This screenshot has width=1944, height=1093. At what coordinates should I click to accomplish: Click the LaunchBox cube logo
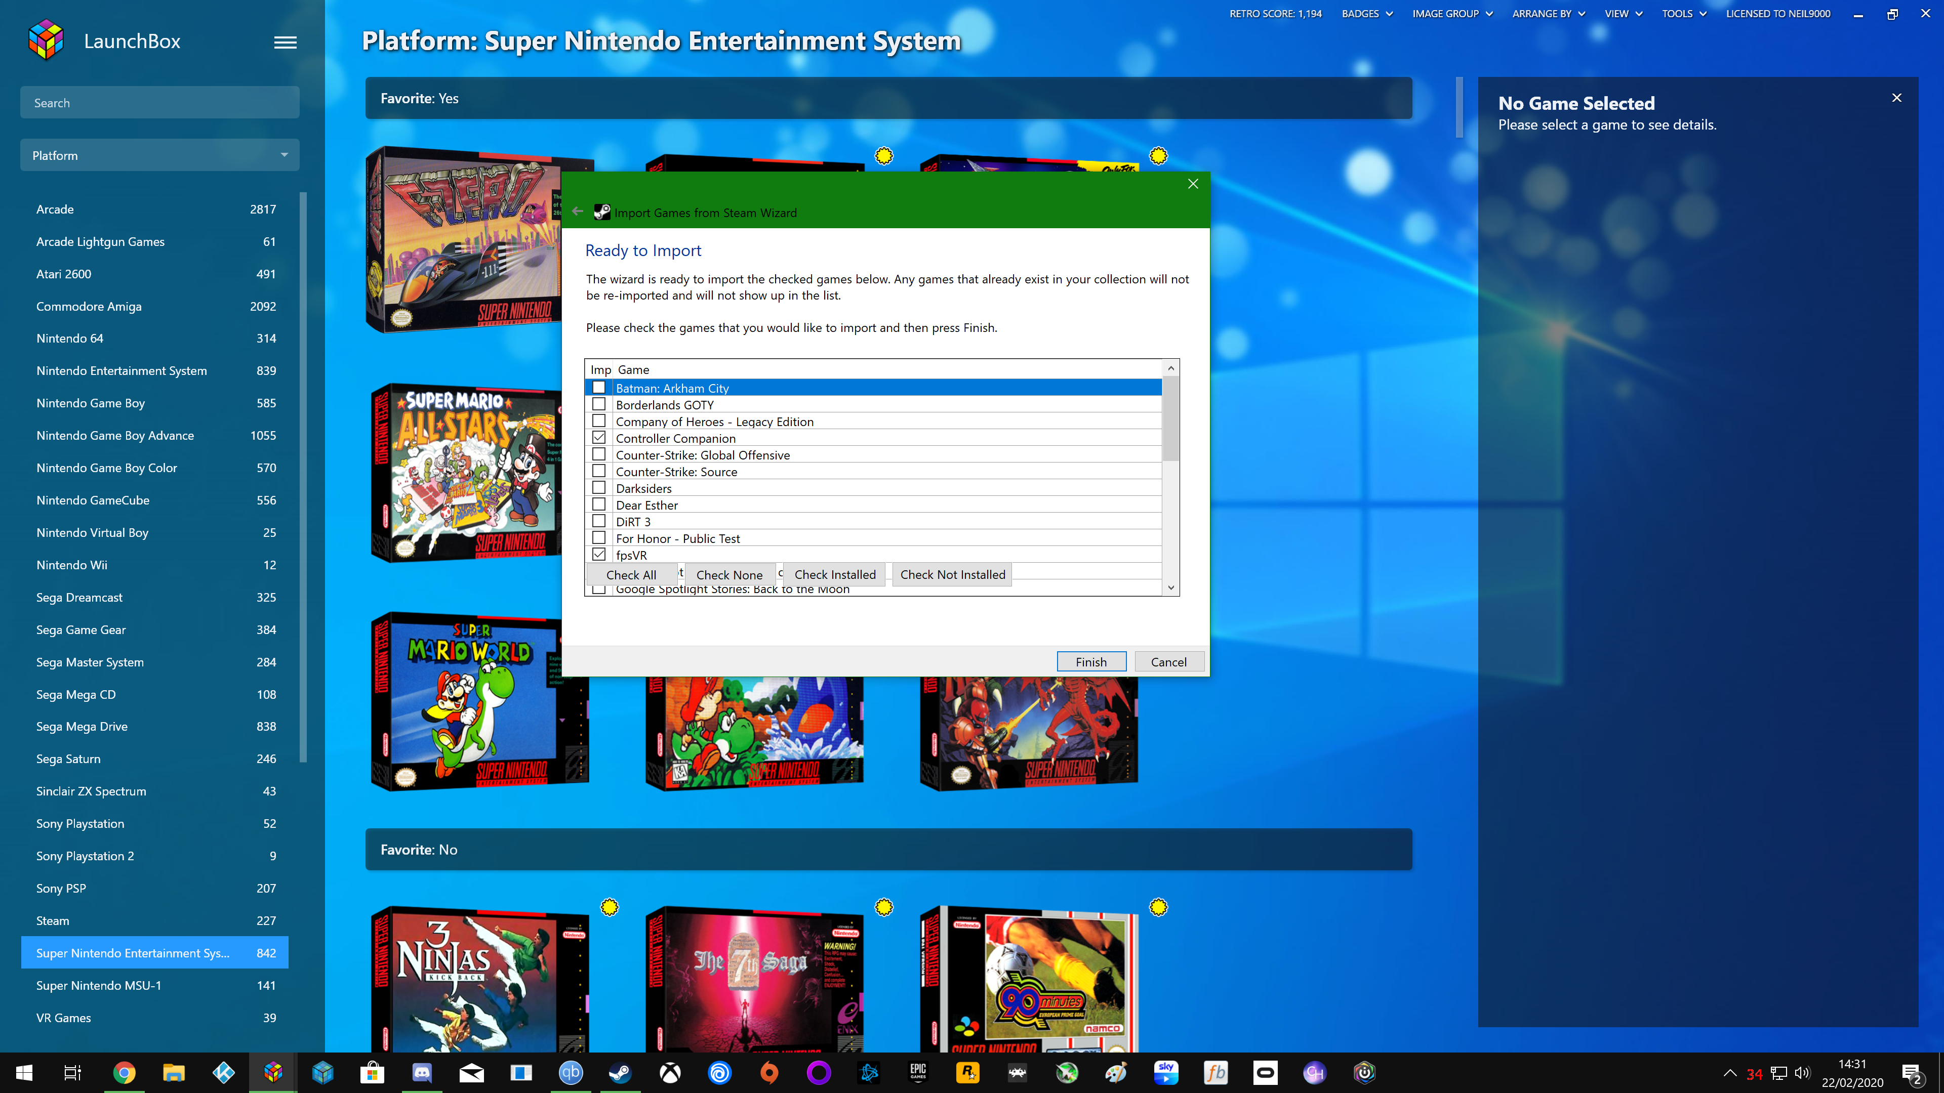point(46,40)
